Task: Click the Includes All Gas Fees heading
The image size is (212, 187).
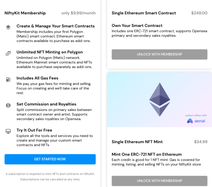Action: click(37, 78)
